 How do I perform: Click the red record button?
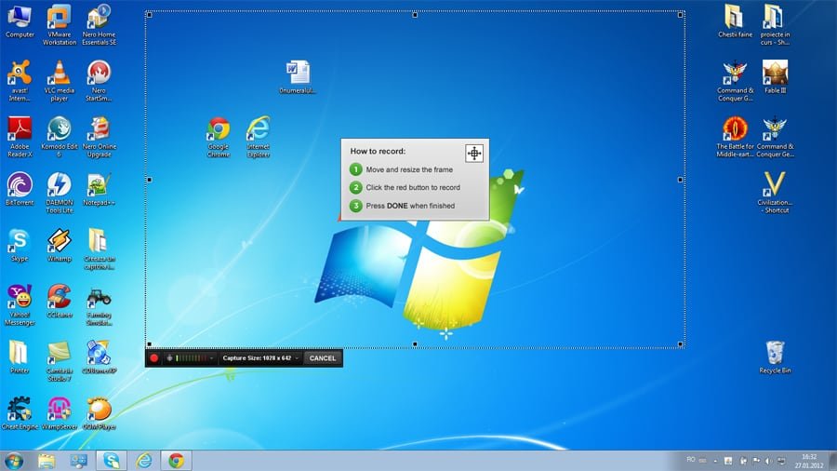tap(153, 358)
